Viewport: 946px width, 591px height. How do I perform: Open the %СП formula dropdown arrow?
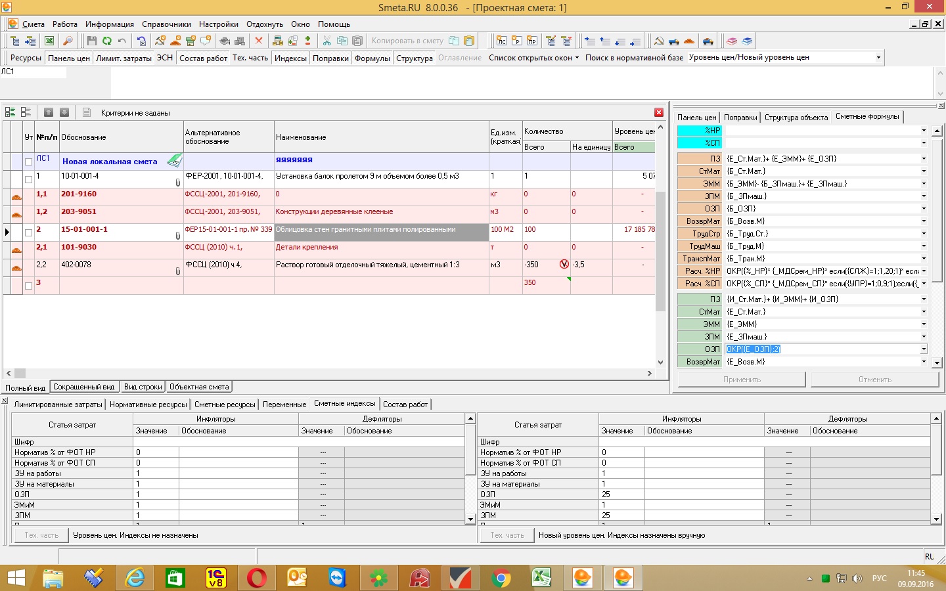[924, 143]
